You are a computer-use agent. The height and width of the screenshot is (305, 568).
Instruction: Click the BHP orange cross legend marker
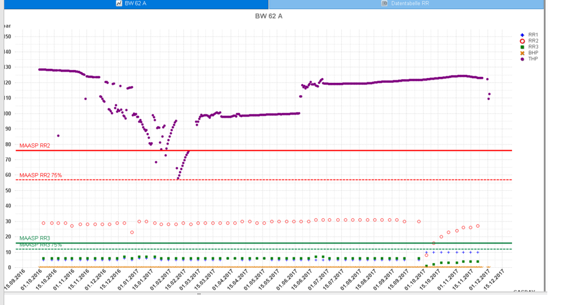point(522,53)
